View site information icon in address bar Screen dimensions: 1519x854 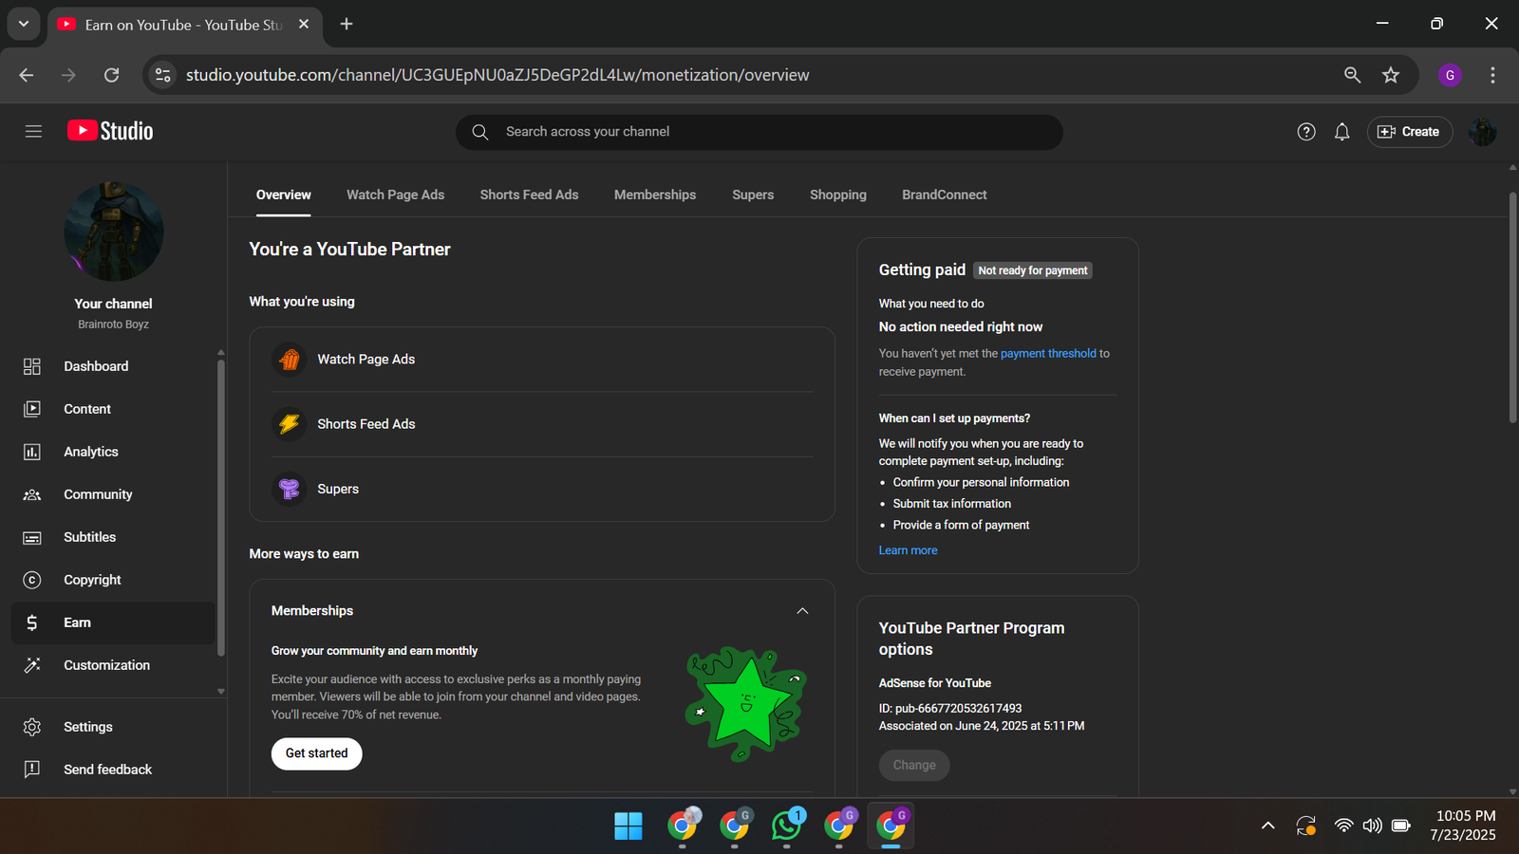[x=163, y=75]
